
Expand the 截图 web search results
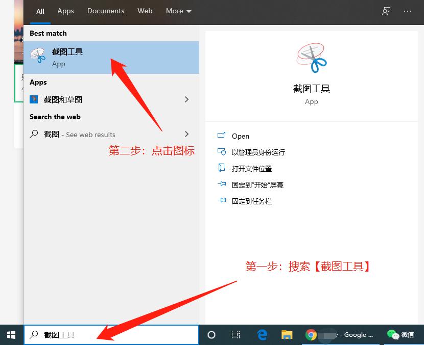tap(186, 134)
